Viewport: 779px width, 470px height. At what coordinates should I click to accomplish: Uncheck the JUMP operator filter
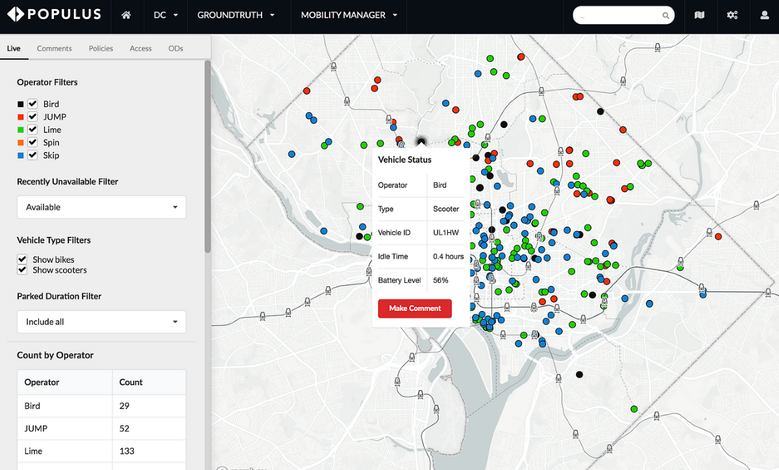32,117
